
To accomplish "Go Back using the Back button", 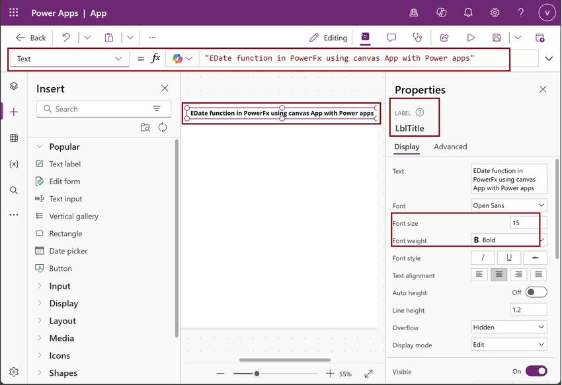I will pos(31,38).
